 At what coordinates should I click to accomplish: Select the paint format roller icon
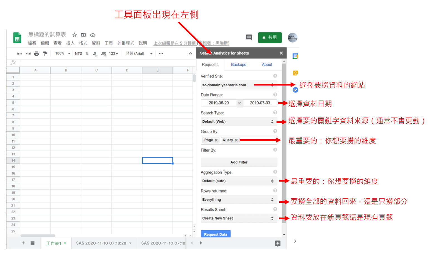(x=45, y=53)
